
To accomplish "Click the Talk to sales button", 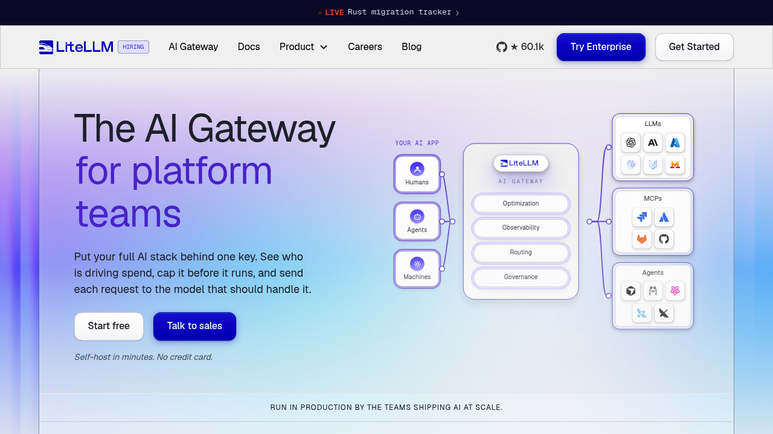I will 194,326.
